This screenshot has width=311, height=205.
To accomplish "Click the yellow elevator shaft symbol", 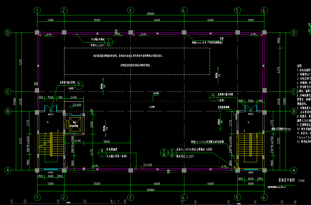I will point(74,125).
